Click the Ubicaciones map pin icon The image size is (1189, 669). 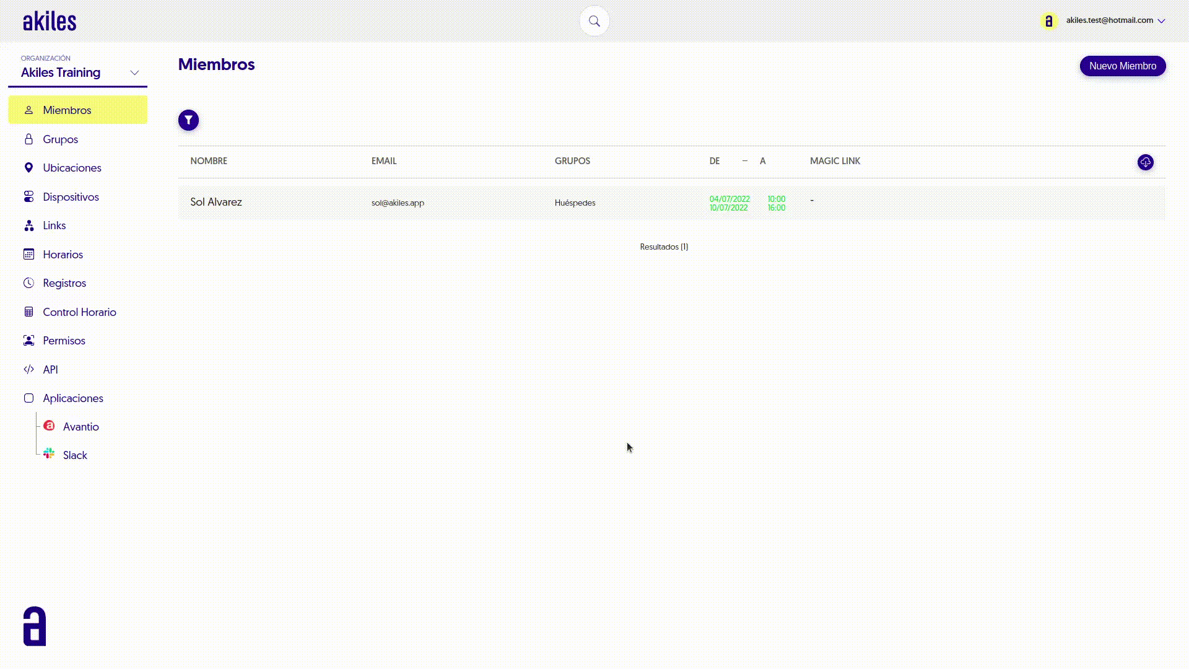[x=28, y=167]
